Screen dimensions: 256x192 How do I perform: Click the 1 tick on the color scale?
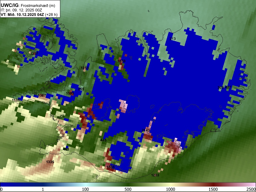(43, 189)
